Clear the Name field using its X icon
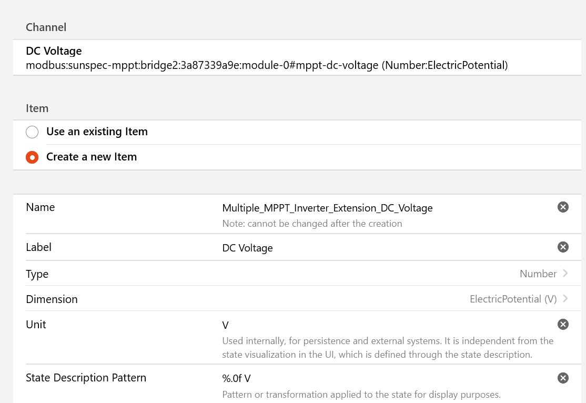 coord(562,207)
